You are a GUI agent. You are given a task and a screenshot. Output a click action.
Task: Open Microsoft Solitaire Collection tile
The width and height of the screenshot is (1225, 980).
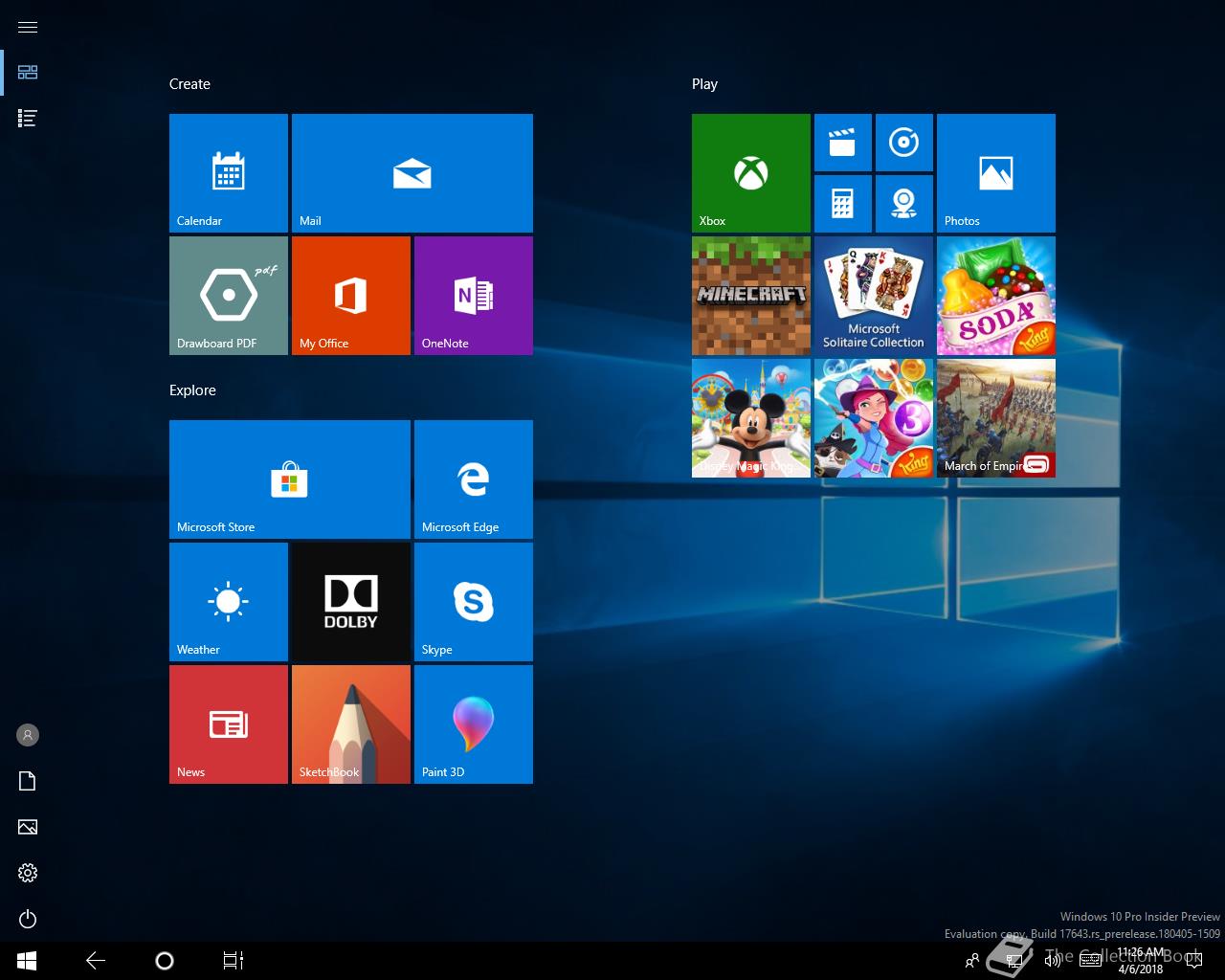[x=874, y=296]
